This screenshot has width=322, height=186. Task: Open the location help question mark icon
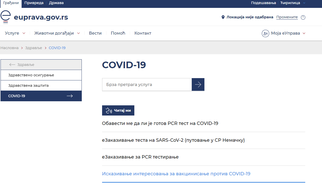(303, 17)
